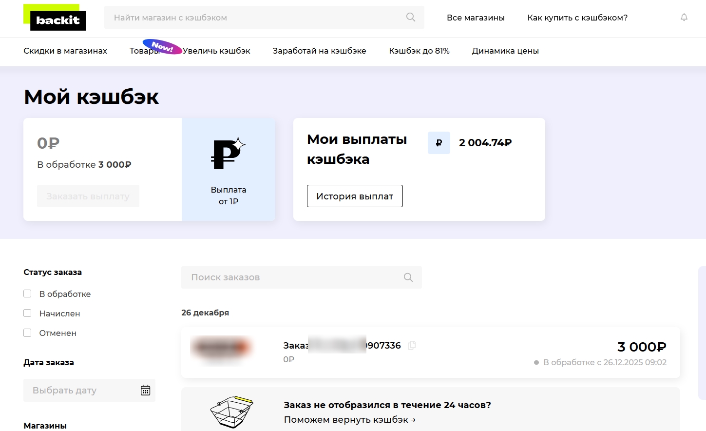Open the "Скидки в магазинах" menu item
706x431 pixels.
coord(65,51)
